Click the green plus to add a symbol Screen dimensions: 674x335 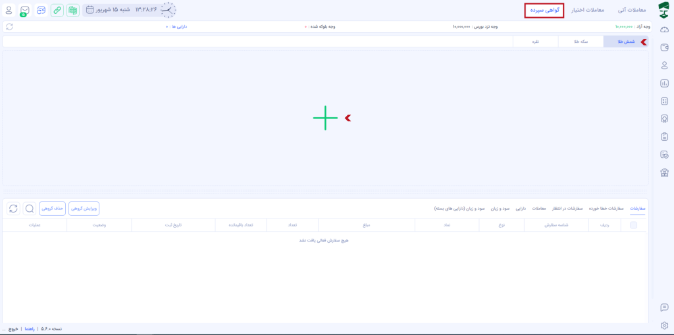point(325,118)
